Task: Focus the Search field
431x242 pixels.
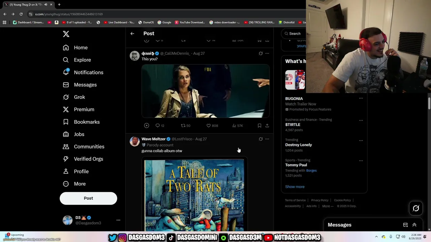Action: pyautogui.click(x=295, y=34)
